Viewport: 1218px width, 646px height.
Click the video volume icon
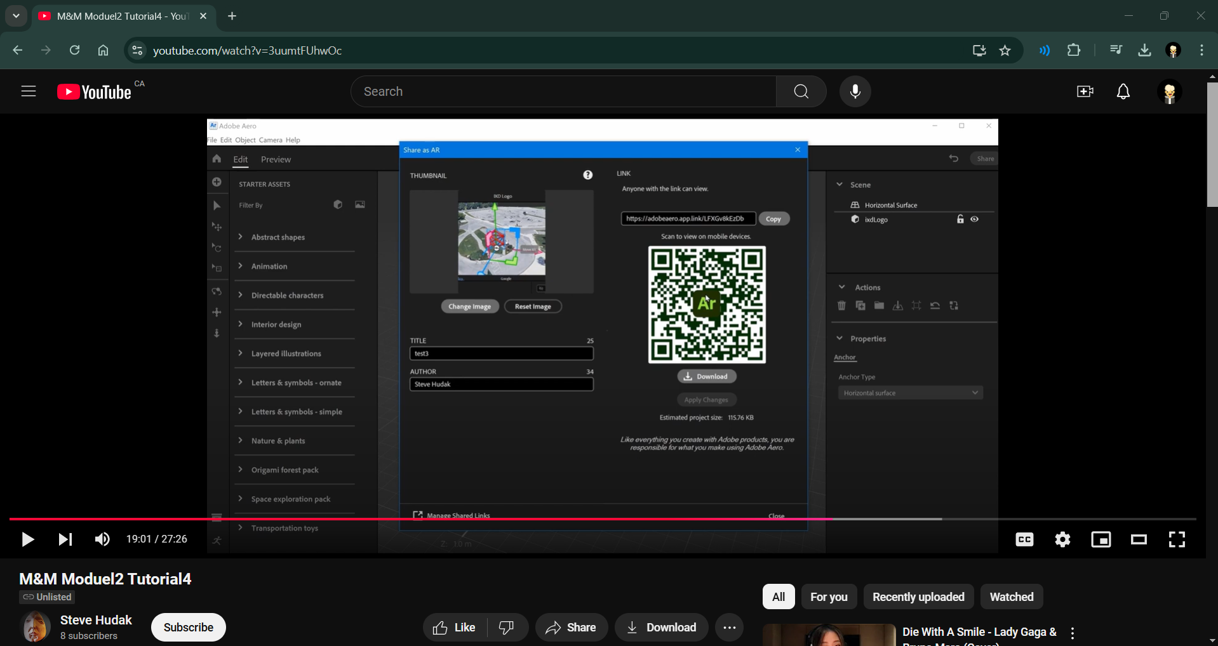click(x=102, y=539)
